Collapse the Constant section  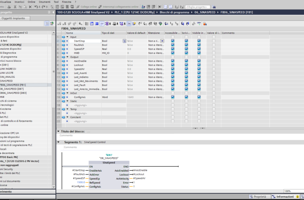tap(67, 117)
